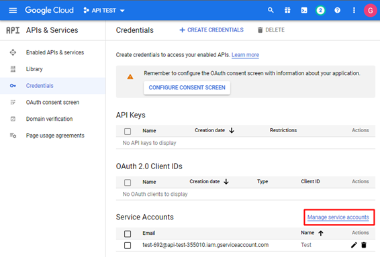Click the Client ID column header
The width and height of the screenshot is (380, 257).
click(310, 181)
